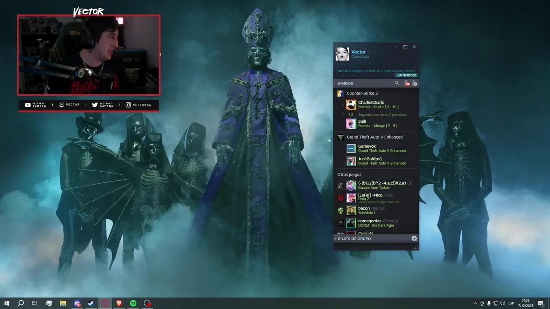The height and width of the screenshot is (309, 550).
Task: Click the 'Arrastra amigos y chats' quick access area
Action: pos(376,71)
